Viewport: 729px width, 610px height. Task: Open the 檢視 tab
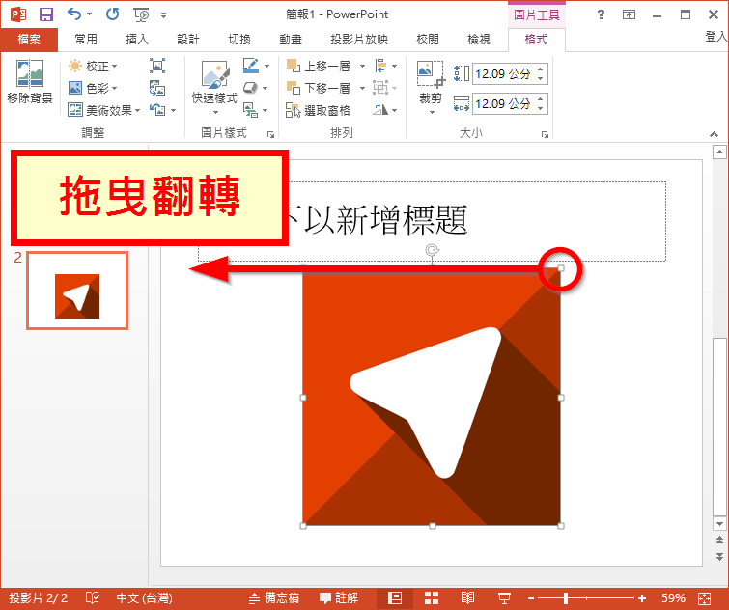[478, 40]
